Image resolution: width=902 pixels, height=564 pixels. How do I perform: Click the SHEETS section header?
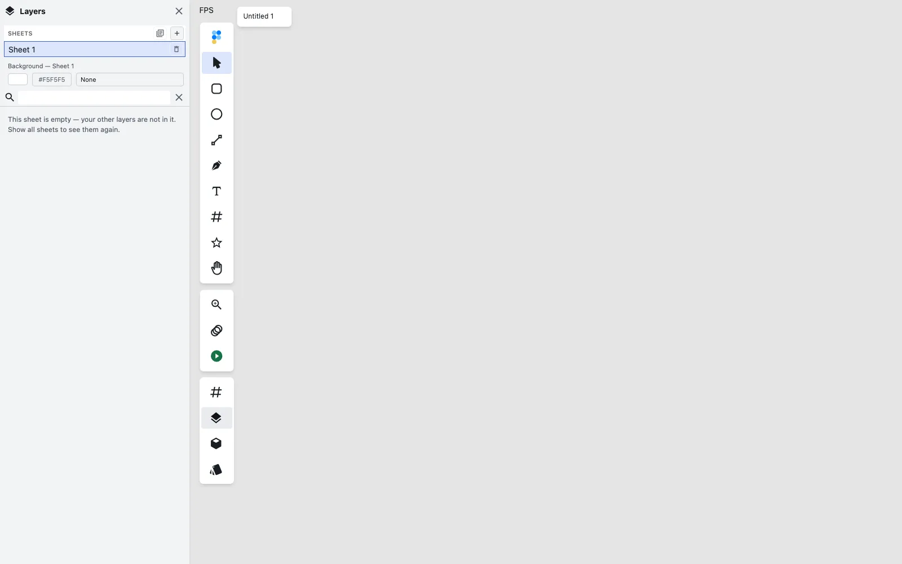20,33
